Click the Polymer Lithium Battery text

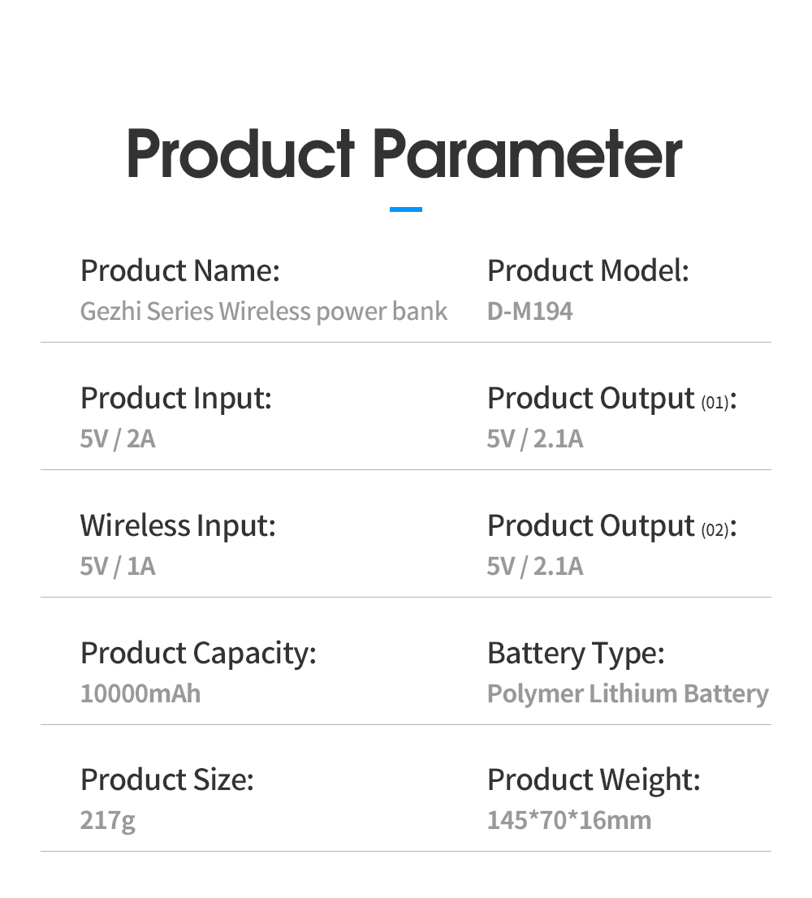click(x=628, y=694)
